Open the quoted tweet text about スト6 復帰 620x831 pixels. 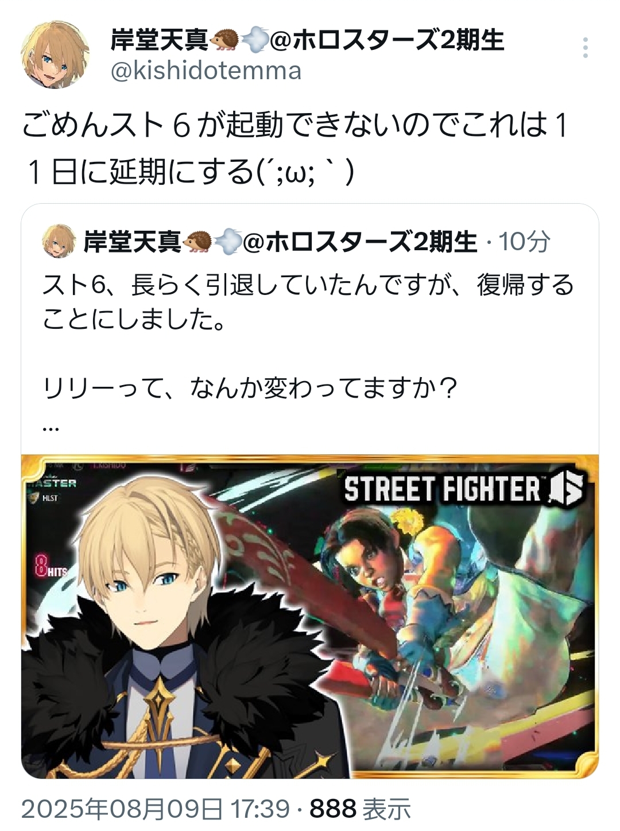[x=309, y=302]
